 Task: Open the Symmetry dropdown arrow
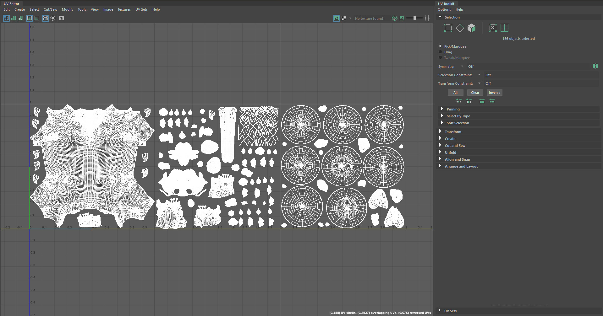click(462, 66)
